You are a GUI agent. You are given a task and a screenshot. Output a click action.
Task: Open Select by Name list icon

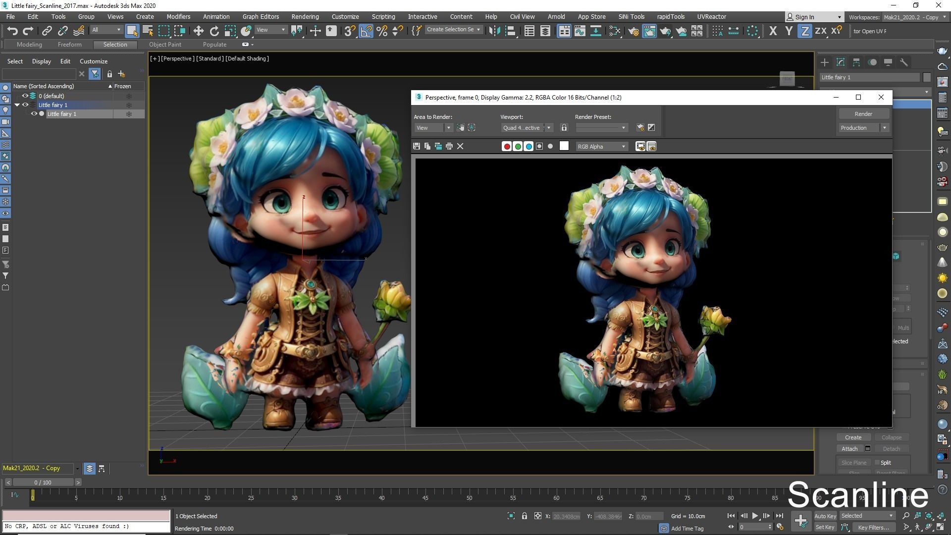click(148, 31)
